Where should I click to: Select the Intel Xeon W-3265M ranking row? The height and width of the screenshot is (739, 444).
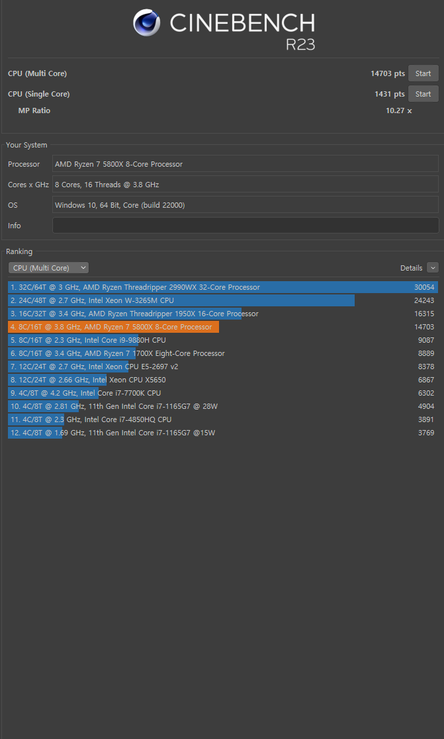(223, 300)
